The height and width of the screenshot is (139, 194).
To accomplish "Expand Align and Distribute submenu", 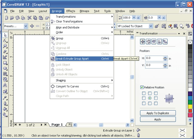I will tap(82, 27).
